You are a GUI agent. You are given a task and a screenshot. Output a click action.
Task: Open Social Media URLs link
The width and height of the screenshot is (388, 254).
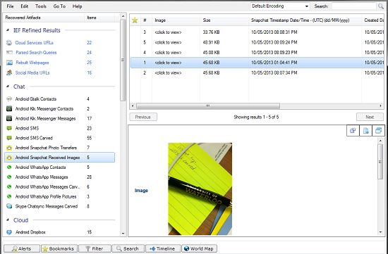click(x=32, y=72)
